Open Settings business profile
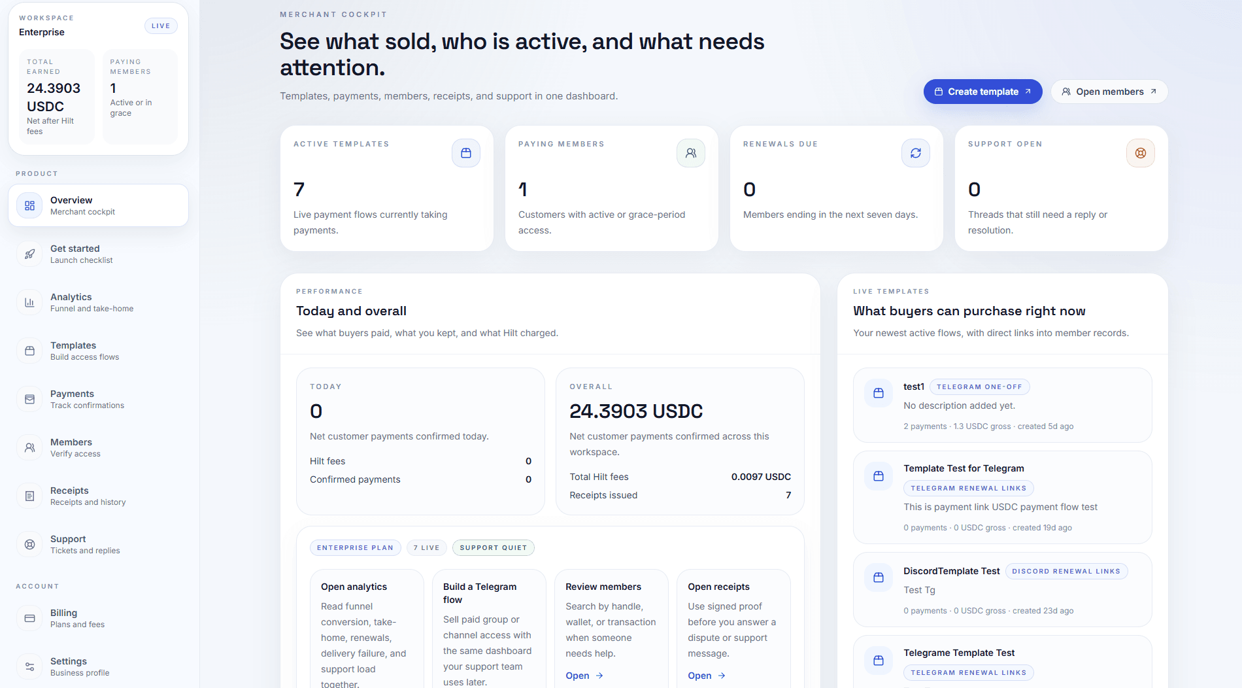1242x688 pixels. click(99, 666)
